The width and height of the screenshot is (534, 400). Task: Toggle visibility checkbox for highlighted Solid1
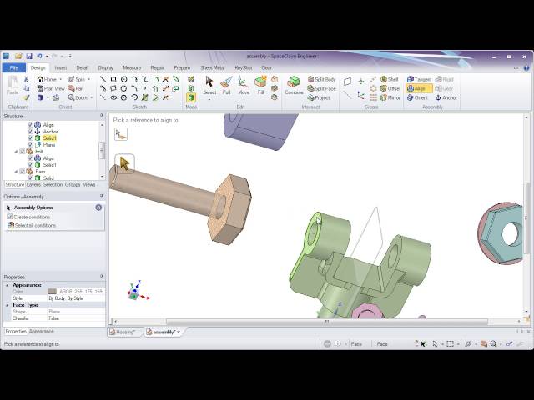(30, 138)
